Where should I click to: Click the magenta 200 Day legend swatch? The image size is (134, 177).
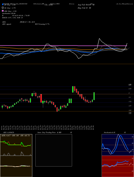point(3,11)
